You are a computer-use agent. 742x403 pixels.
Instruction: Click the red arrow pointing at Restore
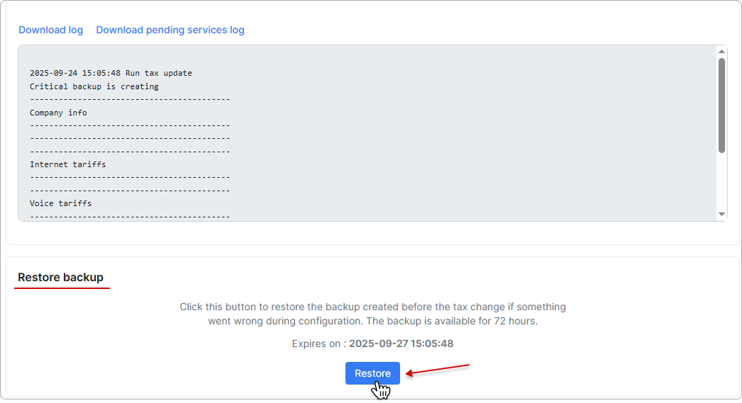click(x=438, y=370)
